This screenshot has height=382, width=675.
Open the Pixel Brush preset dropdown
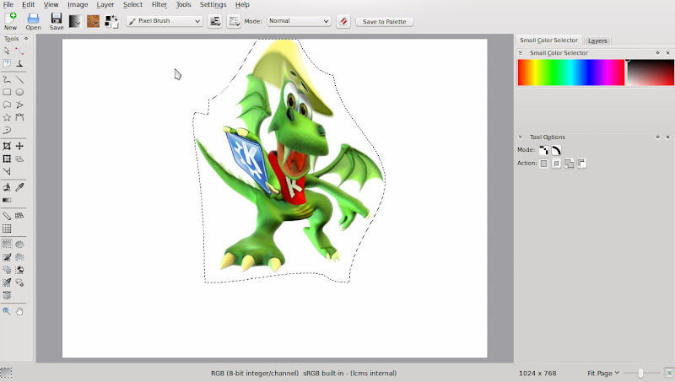pyautogui.click(x=165, y=21)
